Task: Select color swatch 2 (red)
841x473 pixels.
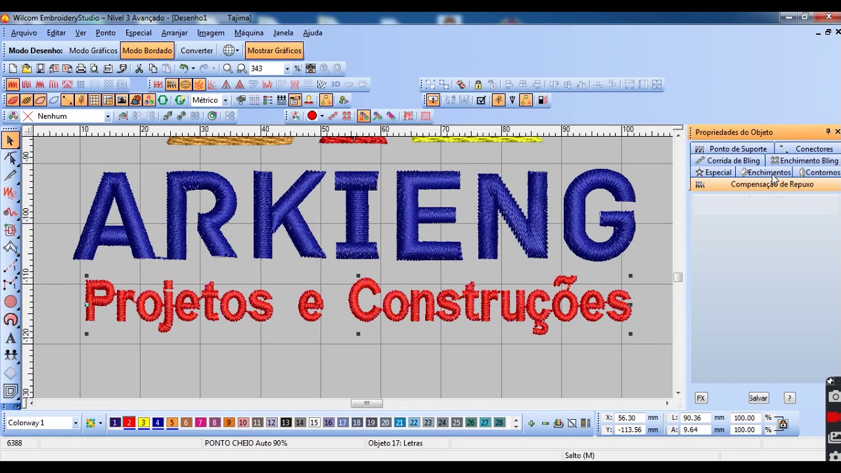Action: click(x=129, y=423)
